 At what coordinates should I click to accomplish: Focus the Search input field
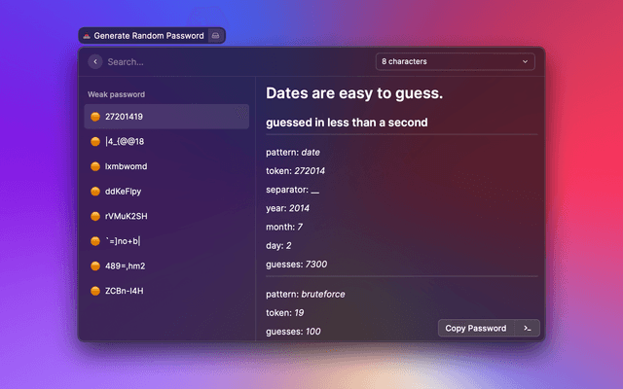point(234,61)
